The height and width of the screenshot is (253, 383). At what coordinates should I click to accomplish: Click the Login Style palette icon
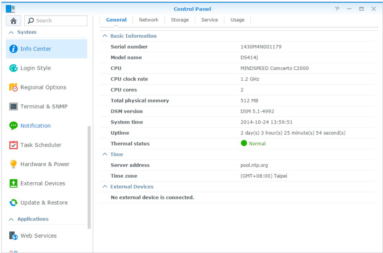coord(13,68)
